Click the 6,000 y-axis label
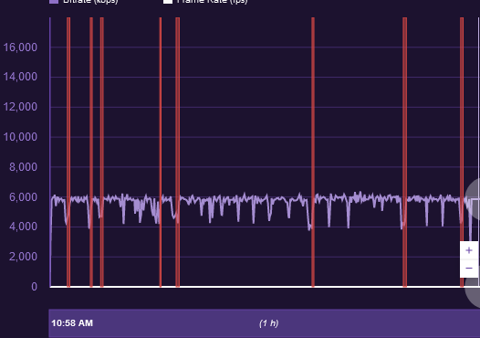Viewport: 480px width, 338px height. 23,197
